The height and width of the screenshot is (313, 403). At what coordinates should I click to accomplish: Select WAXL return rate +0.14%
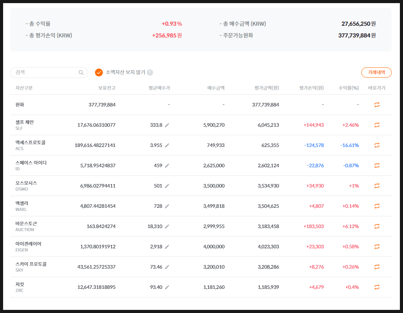pyautogui.click(x=350, y=206)
